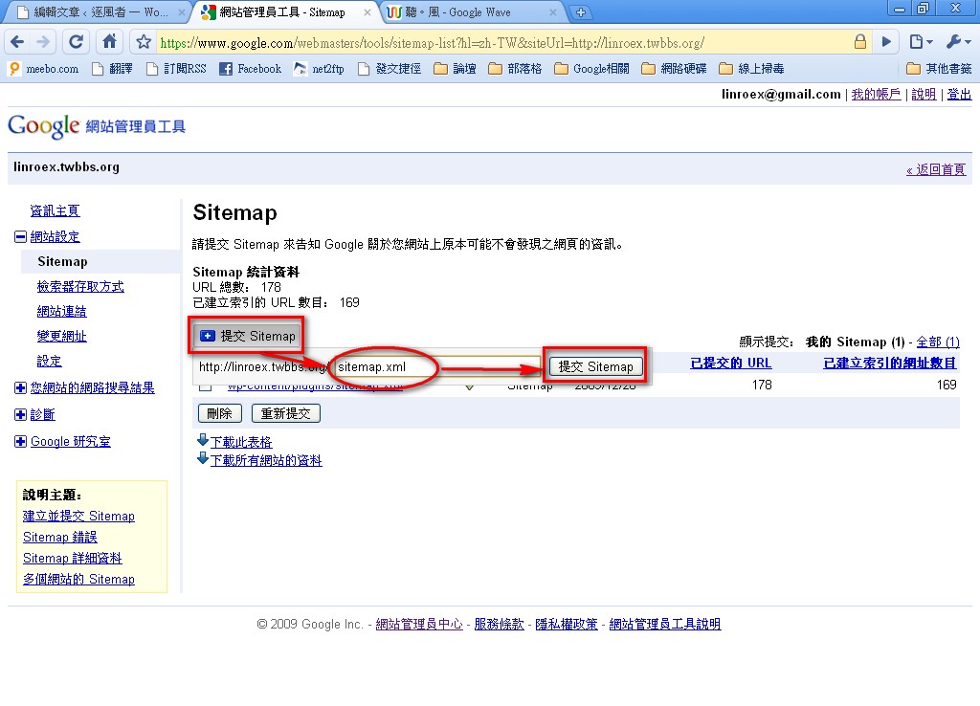
Task: Open 變更網址 in sidebar
Action: [x=61, y=336]
